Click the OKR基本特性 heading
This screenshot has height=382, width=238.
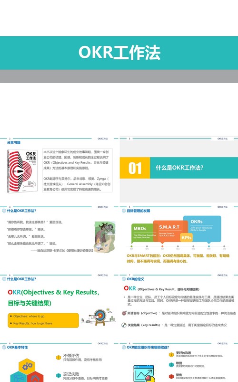[17, 347]
